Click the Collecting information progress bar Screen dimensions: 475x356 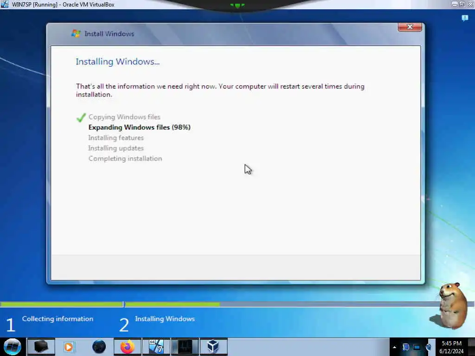(x=62, y=304)
